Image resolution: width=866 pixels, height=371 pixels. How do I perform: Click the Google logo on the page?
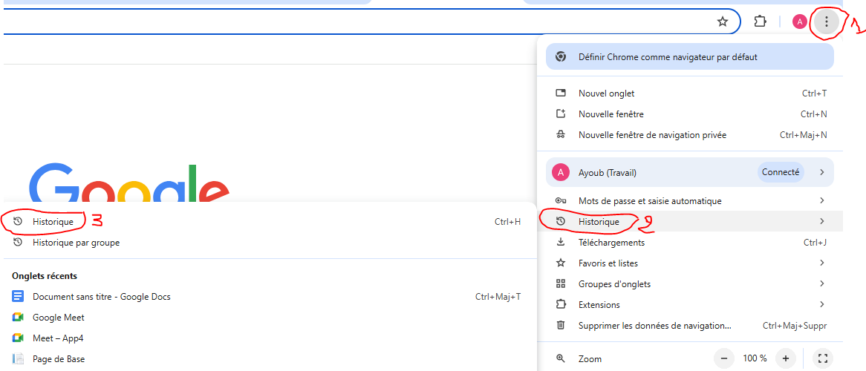click(x=130, y=183)
